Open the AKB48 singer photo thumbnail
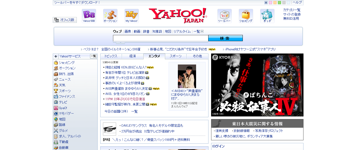Screen dimensions: 356x150 187,76
